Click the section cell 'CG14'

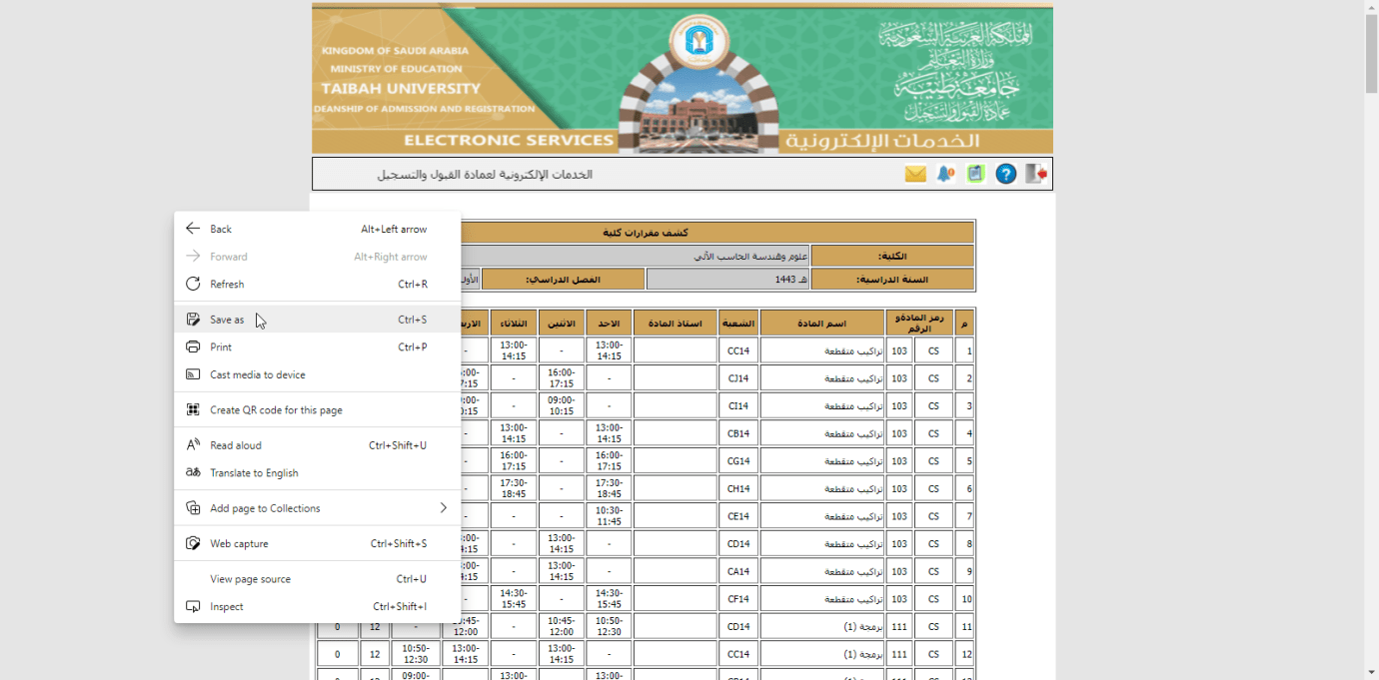738,461
